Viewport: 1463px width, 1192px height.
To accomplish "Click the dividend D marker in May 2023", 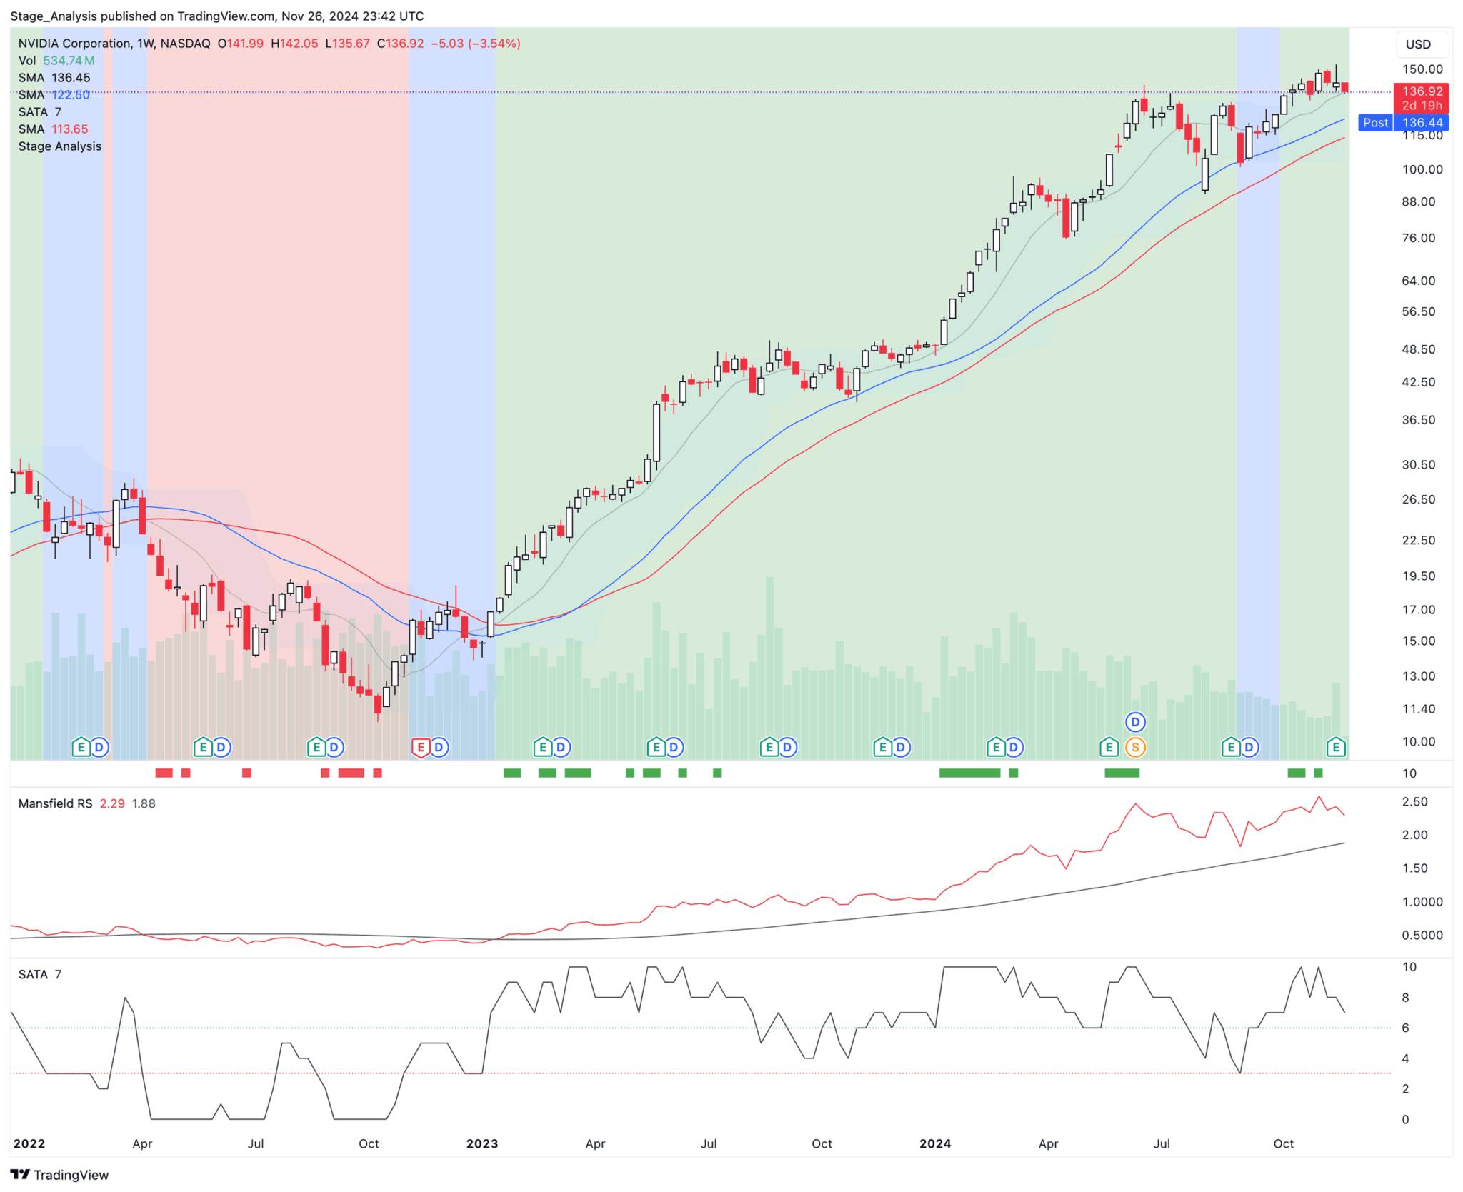I will (x=674, y=748).
